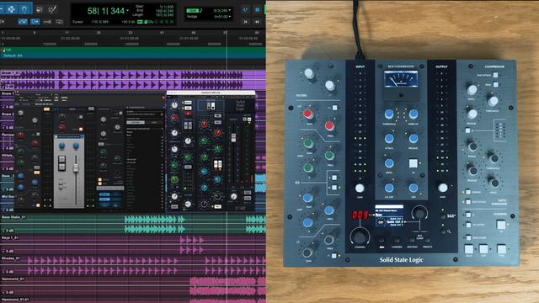539x303 pixels.
Task: Click the white Output gain knob on the UC1
Action: (x=443, y=188)
